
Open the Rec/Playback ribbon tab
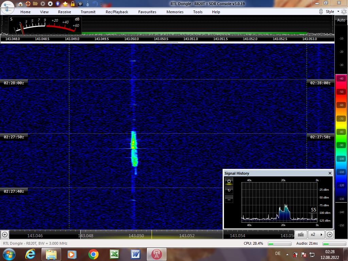click(x=117, y=12)
